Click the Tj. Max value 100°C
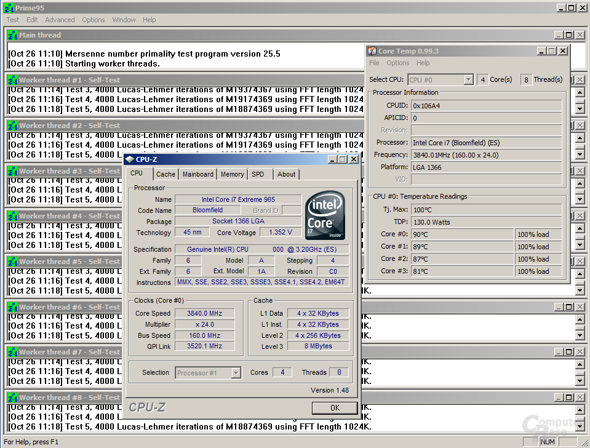This screenshot has width=590, height=448. click(487, 210)
